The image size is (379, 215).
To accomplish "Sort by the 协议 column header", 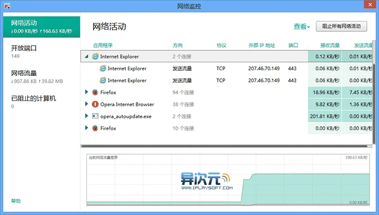I will [x=221, y=45].
